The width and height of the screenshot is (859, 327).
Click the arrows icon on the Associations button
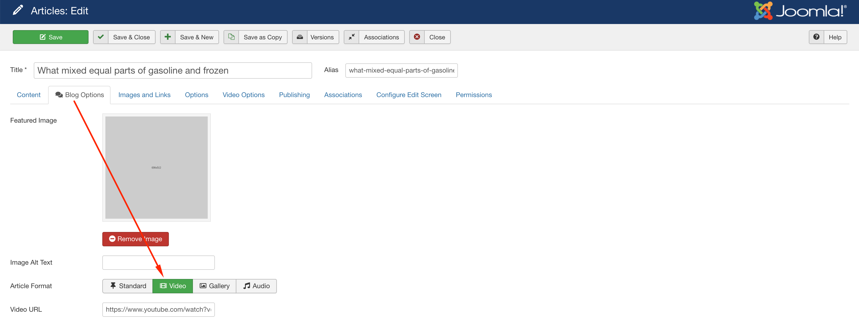pos(351,37)
